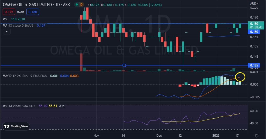Click the Nov date label on the time axis

point(96,135)
